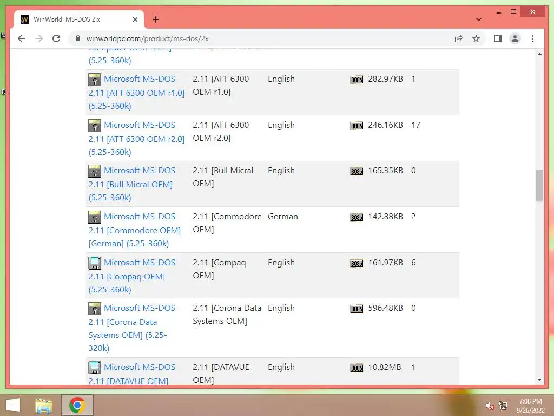Click the taskbar clock showing 7:08 PM
Screen dimensions: 554x416
tap(530, 406)
